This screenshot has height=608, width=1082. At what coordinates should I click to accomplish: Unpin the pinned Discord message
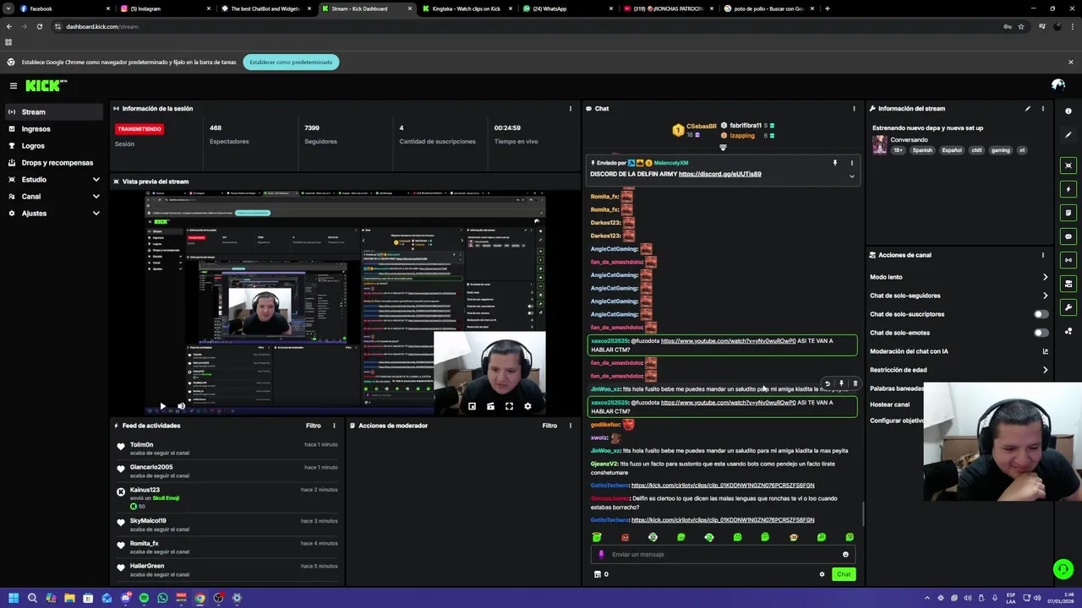834,163
